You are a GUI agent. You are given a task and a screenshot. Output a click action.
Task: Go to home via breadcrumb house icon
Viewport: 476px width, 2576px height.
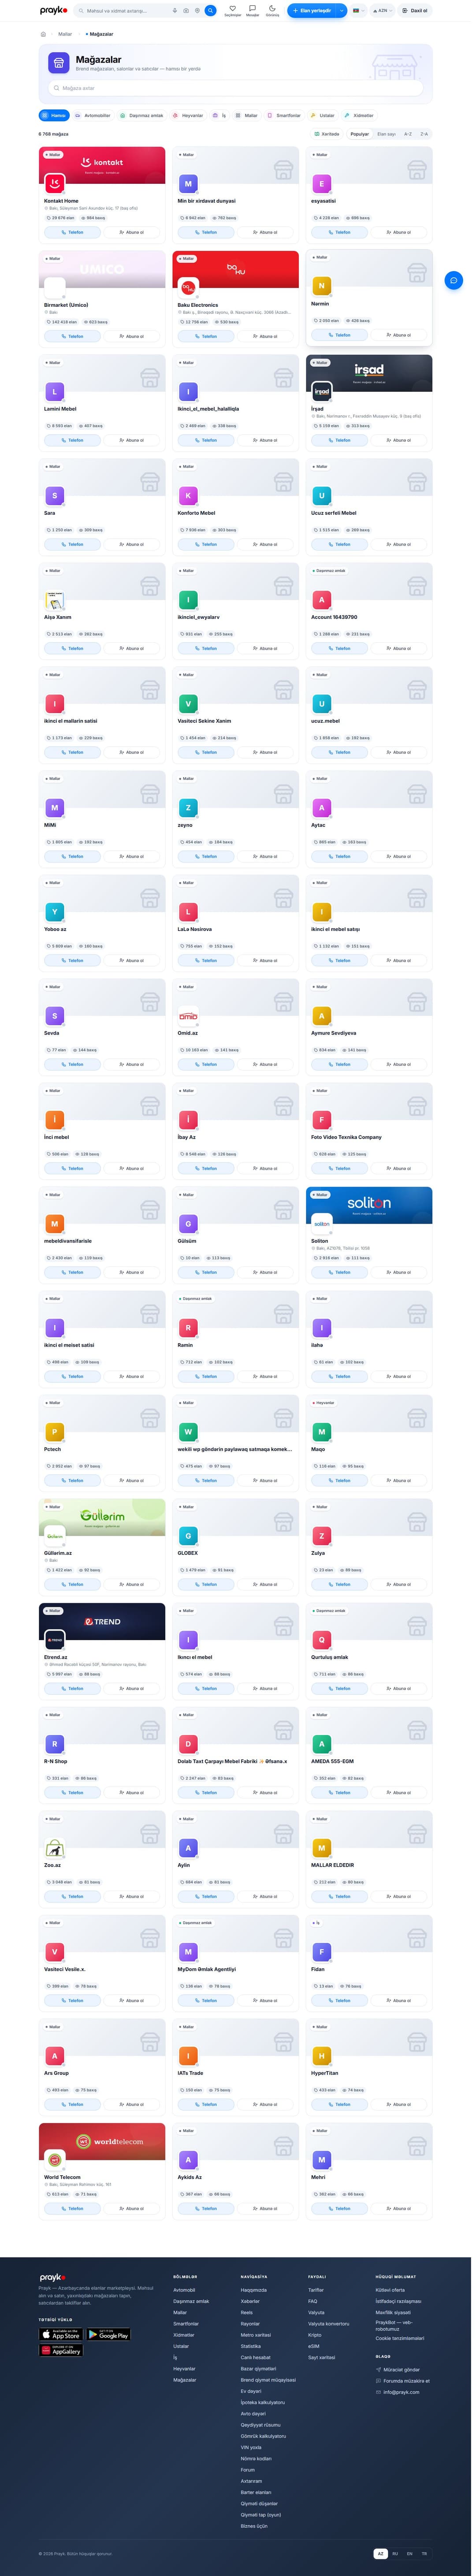(x=43, y=34)
